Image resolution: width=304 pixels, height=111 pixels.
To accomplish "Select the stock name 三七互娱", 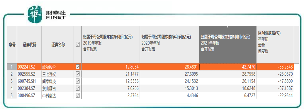I will [49, 74].
